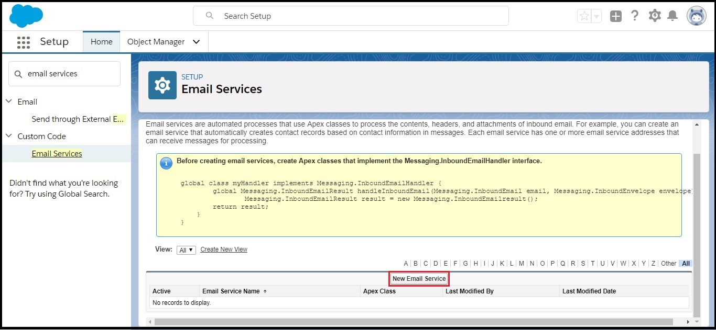Image resolution: width=716 pixels, height=330 pixels.
Task: Click the Search Setup field
Action: tap(351, 16)
